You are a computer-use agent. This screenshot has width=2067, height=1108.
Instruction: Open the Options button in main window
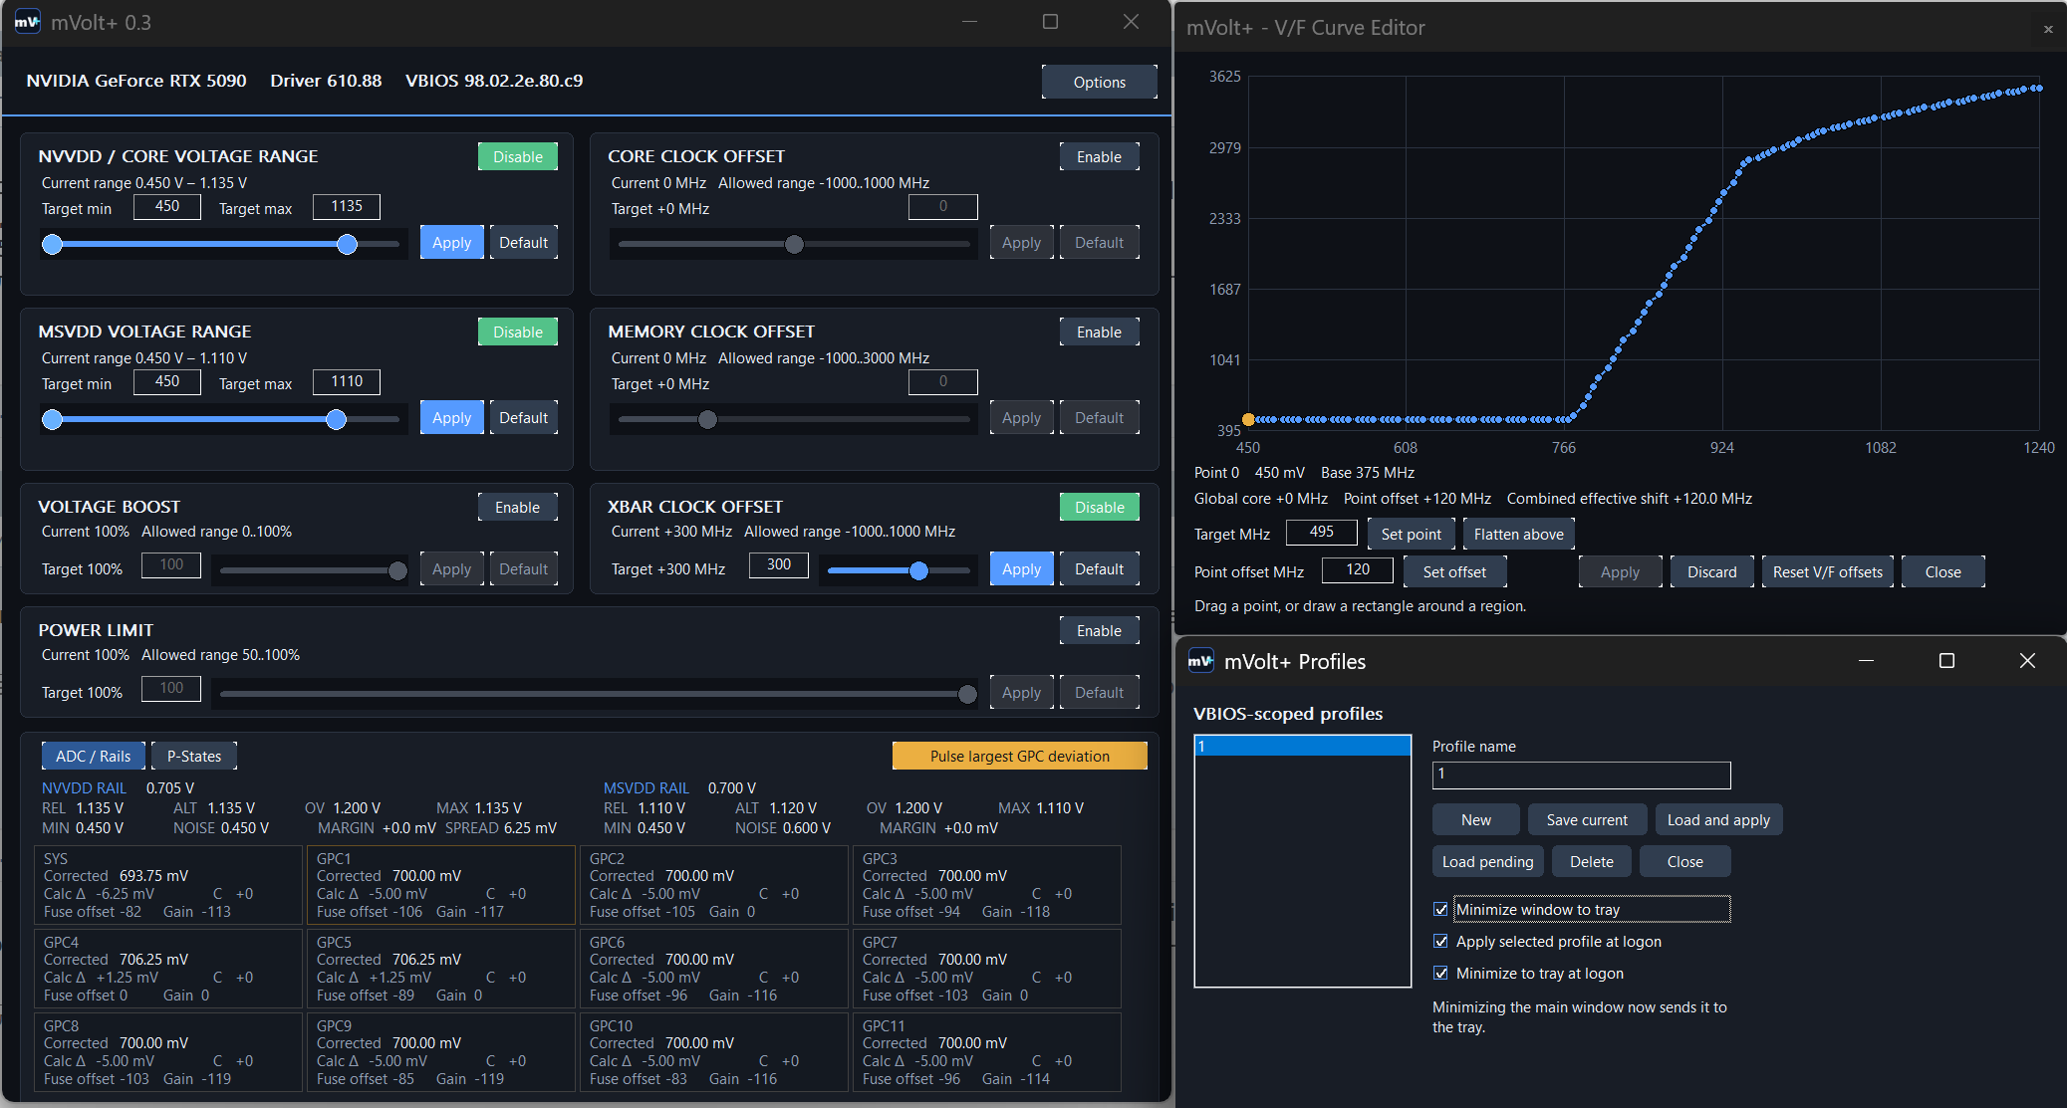[x=1100, y=82]
